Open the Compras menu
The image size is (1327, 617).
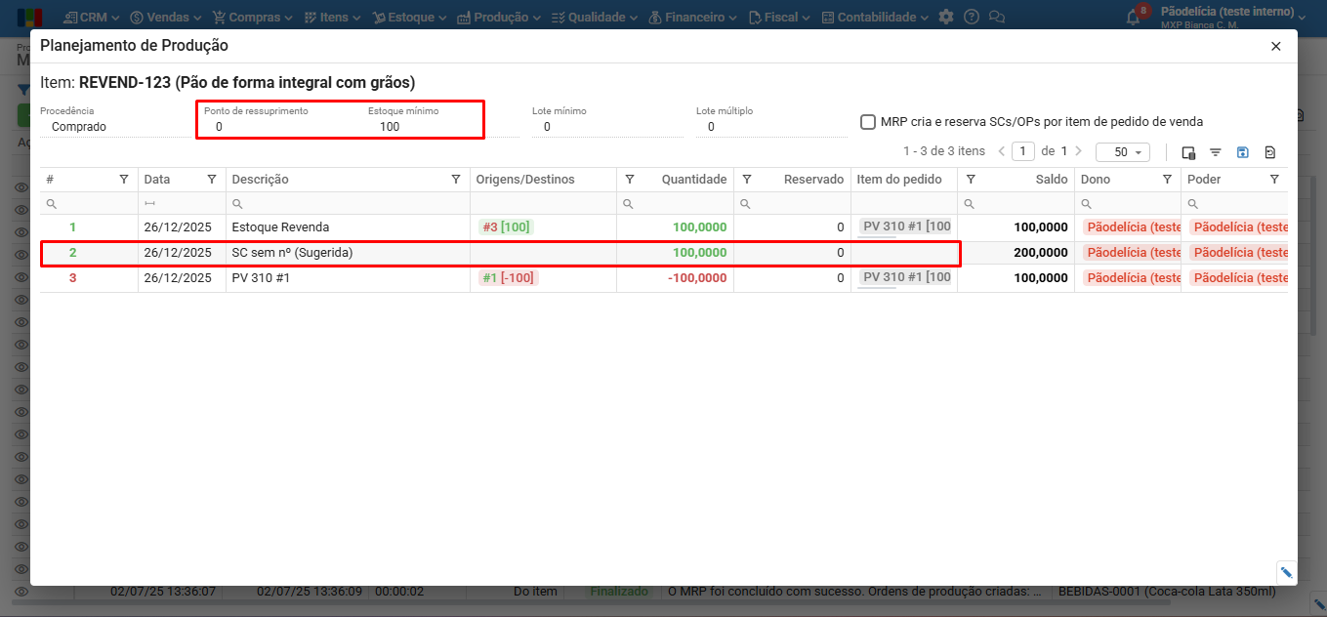[252, 17]
